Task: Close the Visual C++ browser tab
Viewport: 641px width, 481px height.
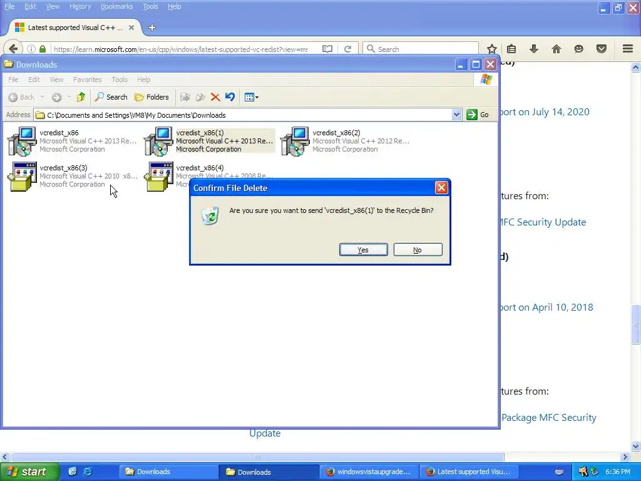Action: pyautogui.click(x=131, y=28)
